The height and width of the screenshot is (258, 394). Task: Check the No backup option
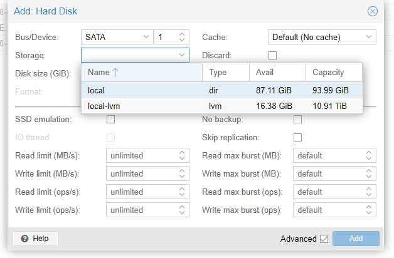297,120
